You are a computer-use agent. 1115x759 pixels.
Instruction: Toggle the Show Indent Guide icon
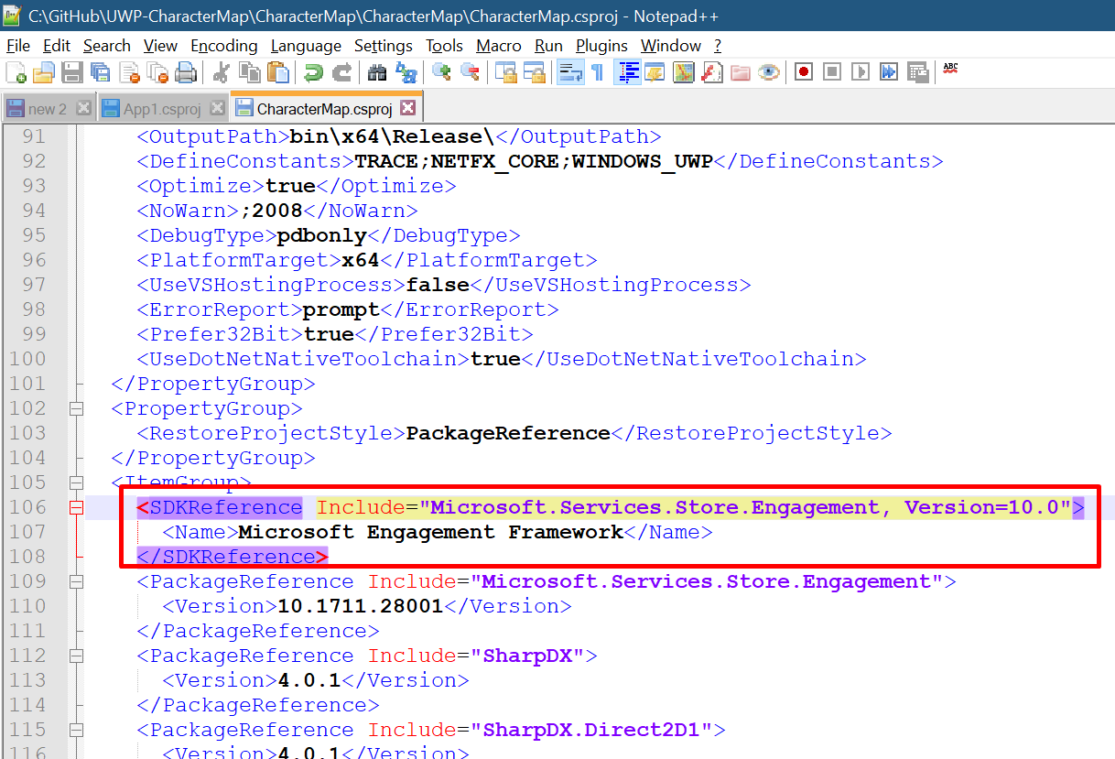[628, 72]
